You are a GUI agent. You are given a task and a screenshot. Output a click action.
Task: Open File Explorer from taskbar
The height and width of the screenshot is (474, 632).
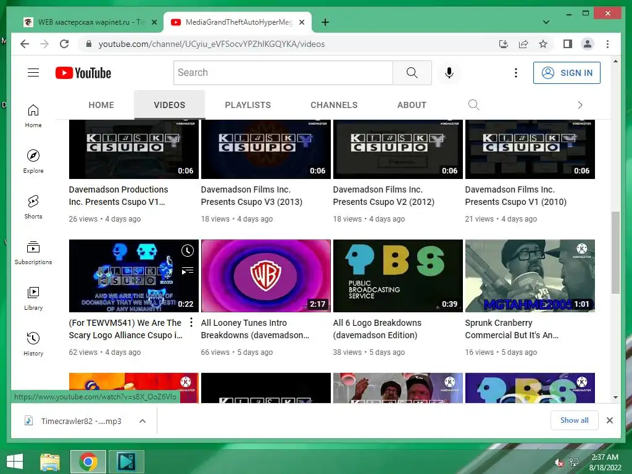[50, 462]
